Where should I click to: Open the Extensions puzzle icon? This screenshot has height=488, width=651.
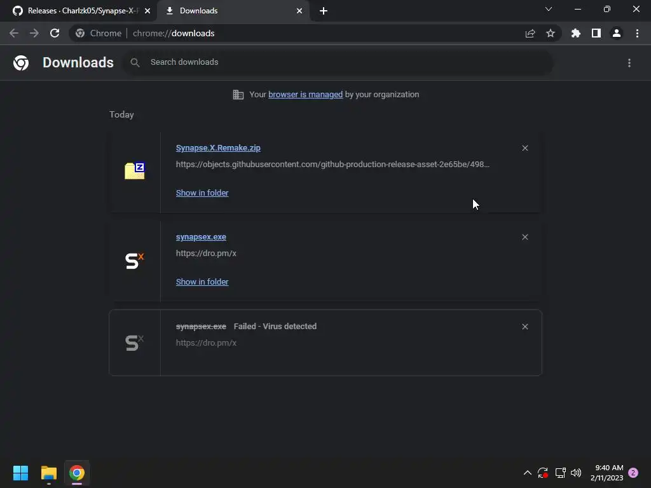tap(576, 33)
